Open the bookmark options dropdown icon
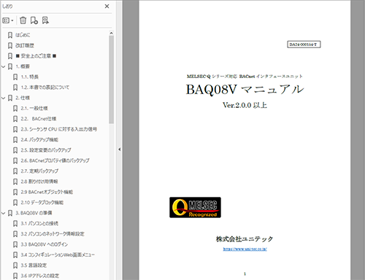 8,20
